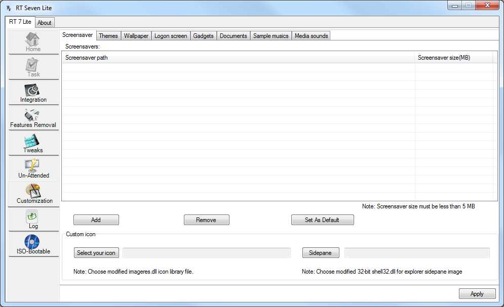Minimize the RT Seven Lite window
This screenshot has height=307, width=504.
(x=455, y=6)
